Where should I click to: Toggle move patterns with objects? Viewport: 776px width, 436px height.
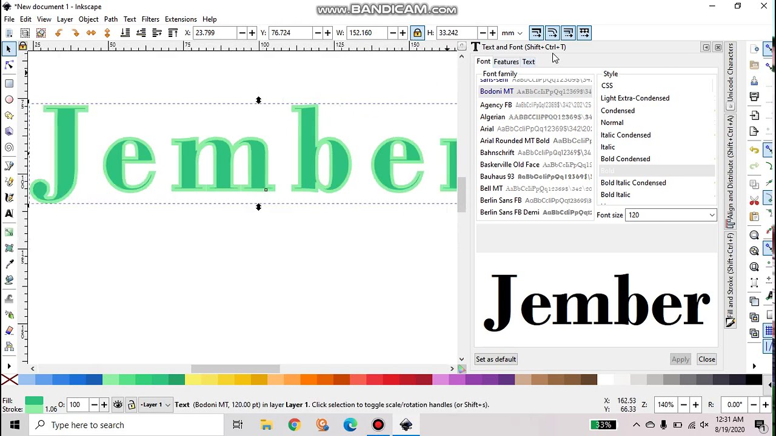pyautogui.click(x=584, y=33)
